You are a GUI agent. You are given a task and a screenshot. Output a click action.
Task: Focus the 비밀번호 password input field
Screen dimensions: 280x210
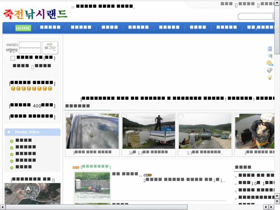[30, 51]
